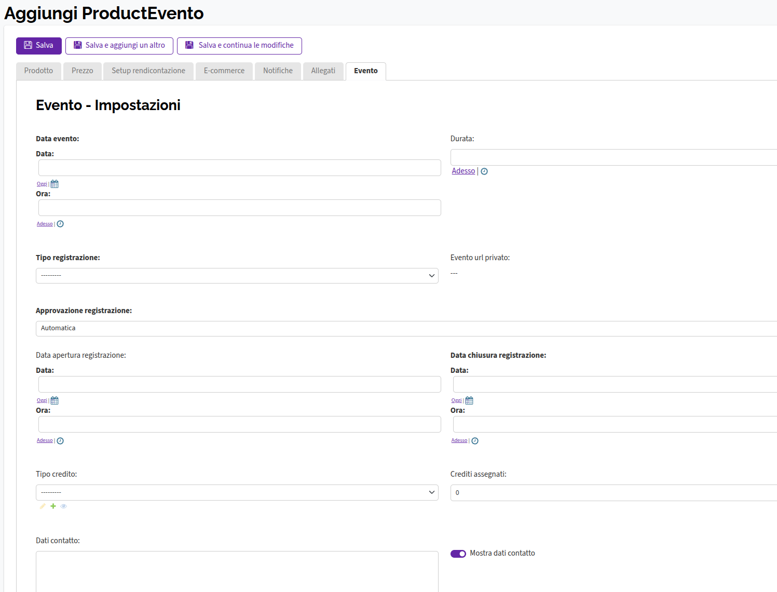Open the Tipo registrazione dropdown

click(x=237, y=276)
